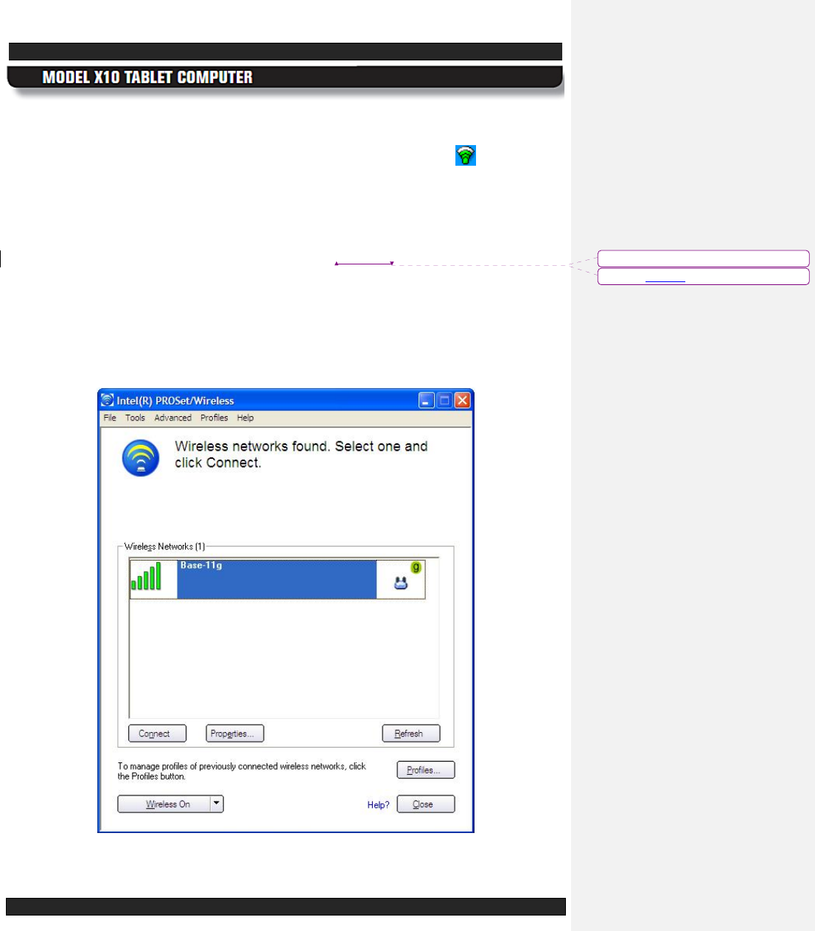Click the 'Wireless networks found' message text
Screen dimensions: 815x931
coord(301,454)
